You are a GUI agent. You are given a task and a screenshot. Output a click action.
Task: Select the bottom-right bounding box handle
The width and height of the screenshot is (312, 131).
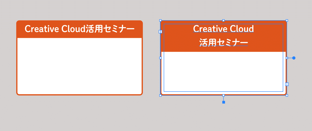[x=287, y=95]
